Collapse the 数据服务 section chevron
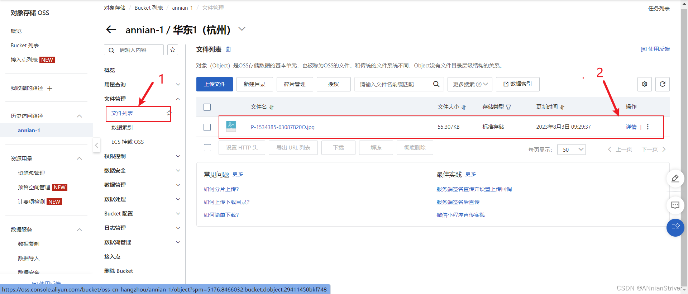The height and width of the screenshot is (294, 688). 80,230
